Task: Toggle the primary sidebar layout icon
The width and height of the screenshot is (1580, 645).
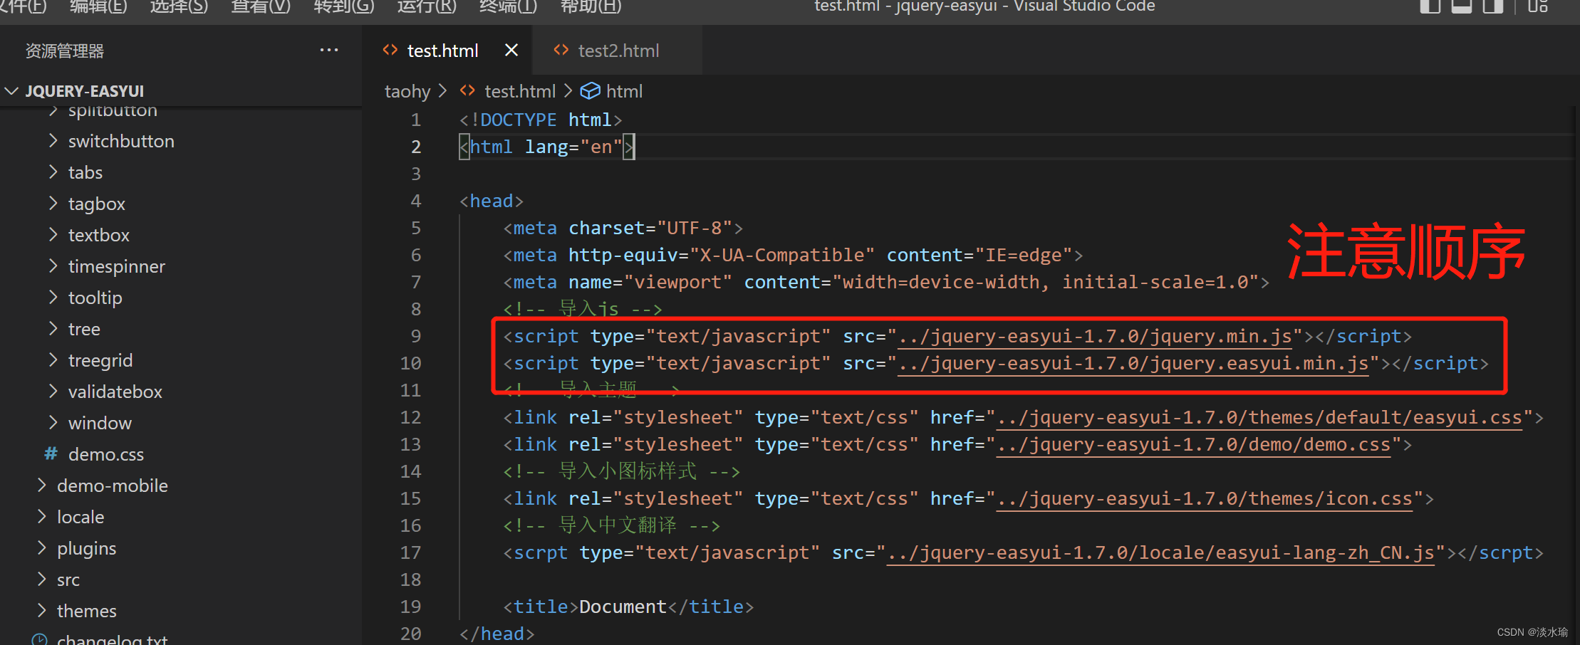Action: point(1430,6)
